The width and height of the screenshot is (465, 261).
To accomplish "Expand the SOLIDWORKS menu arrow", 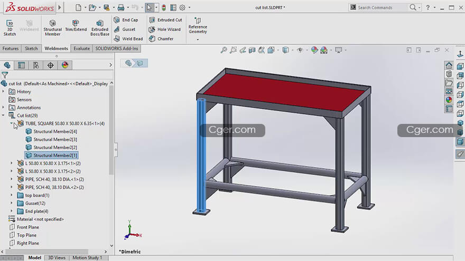I will [x=60, y=7].
